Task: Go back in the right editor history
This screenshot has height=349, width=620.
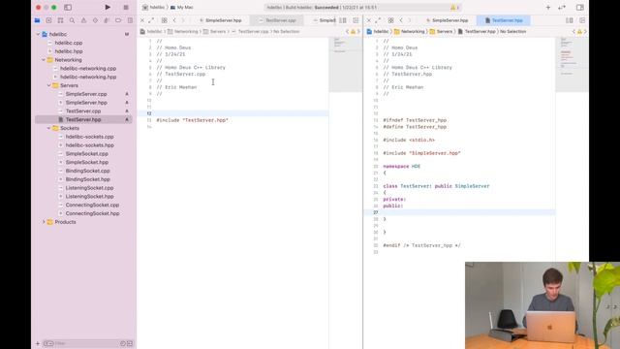Action: (401, 20)
